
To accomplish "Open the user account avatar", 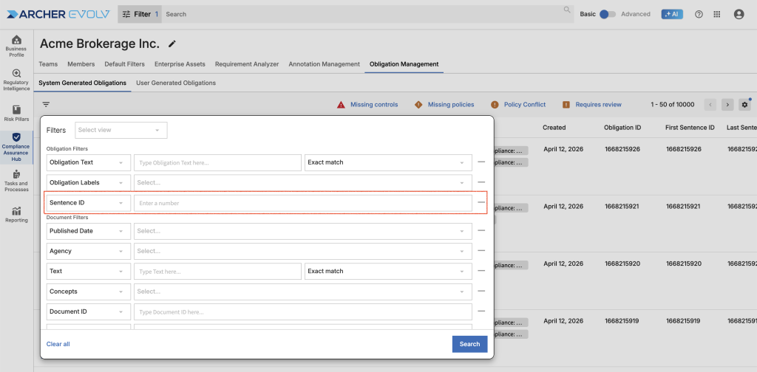I will click(x=739, y=14).
